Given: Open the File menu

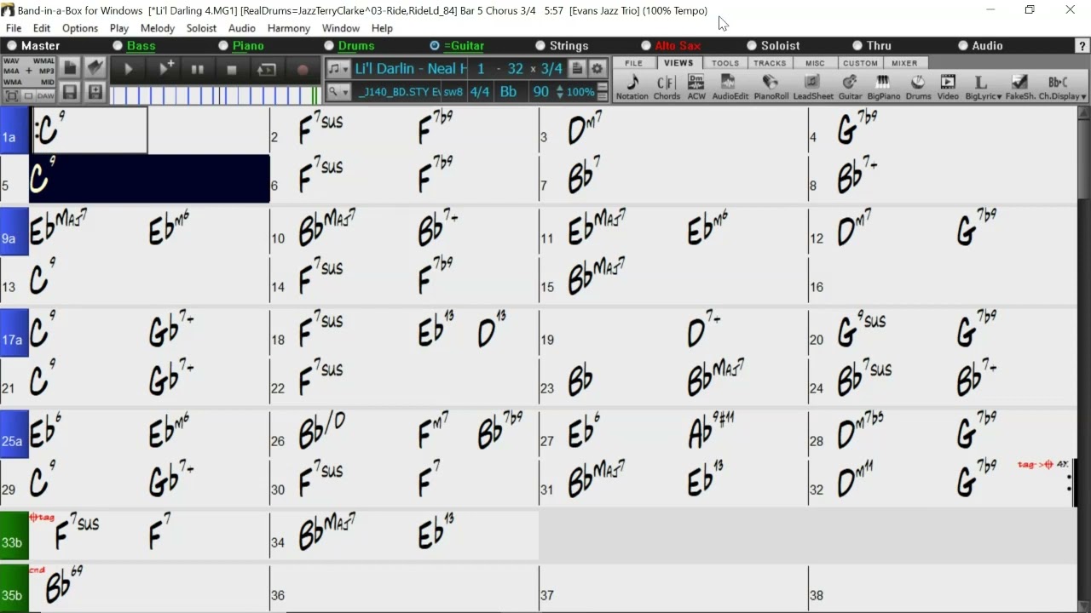Looking at the screenshot, I should click(x=14, y=28).
